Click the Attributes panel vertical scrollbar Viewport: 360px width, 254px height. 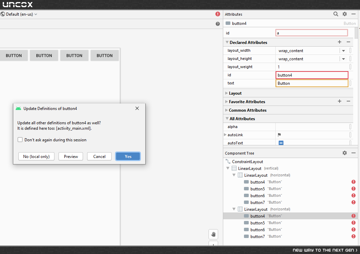click(356, 33)
